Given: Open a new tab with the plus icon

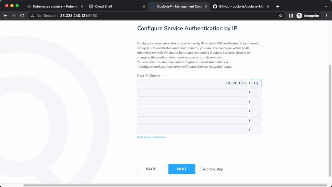Looking at the screenshot, I should click(278, 6).
